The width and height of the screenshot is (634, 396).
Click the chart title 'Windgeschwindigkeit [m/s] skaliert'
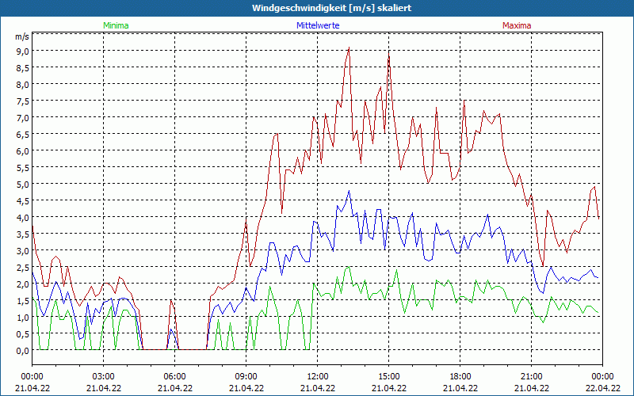331,8
